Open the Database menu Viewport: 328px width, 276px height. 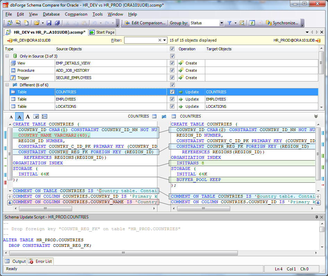click(51, 14)
